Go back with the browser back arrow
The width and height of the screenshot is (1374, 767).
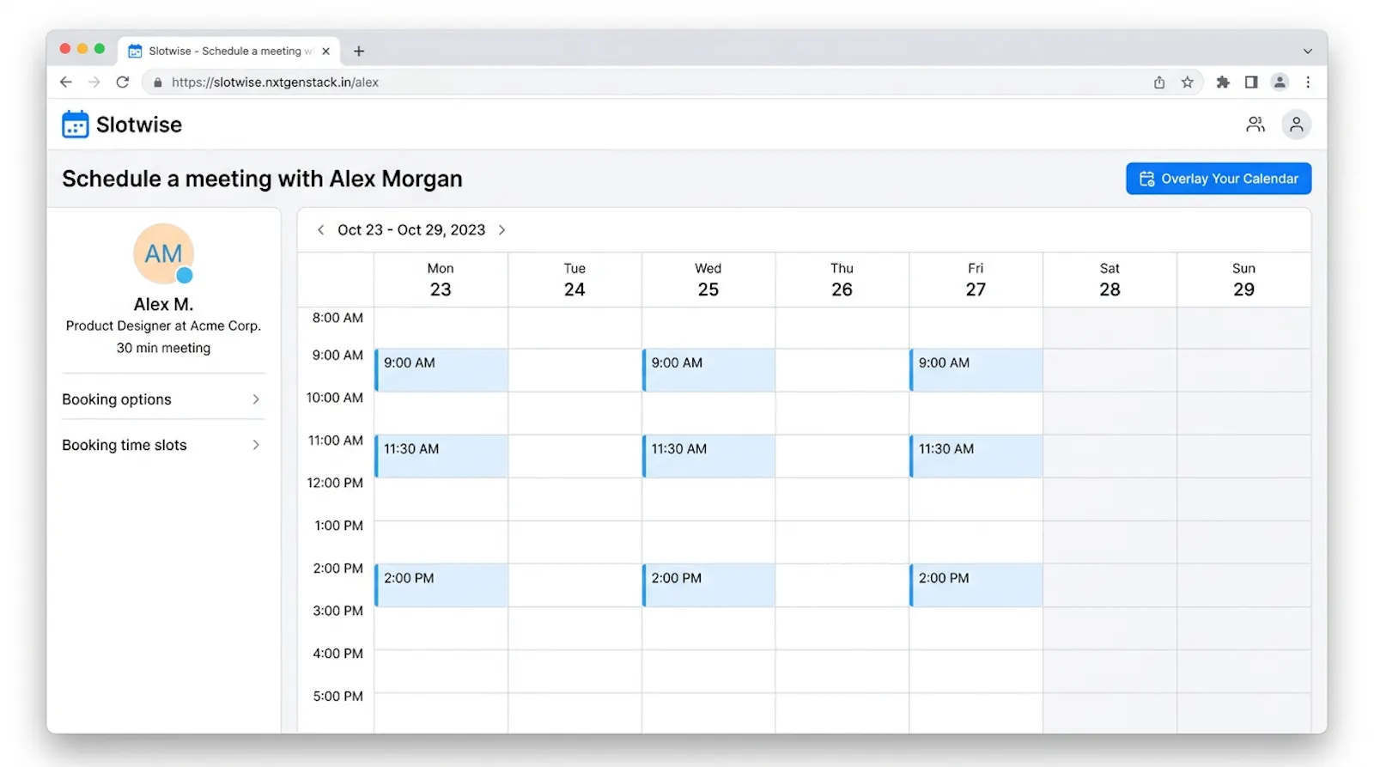pos(66,82)
